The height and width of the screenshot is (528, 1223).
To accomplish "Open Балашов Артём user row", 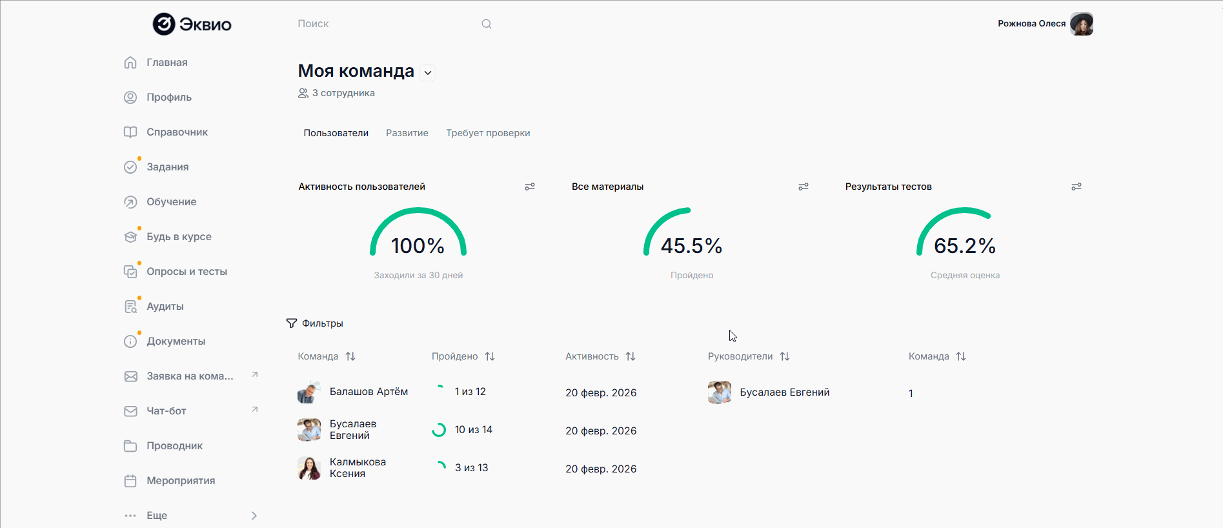I will pos(369,392).
